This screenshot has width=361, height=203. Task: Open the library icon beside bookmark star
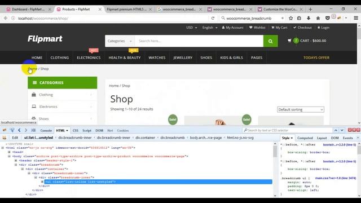pos(299,18)
